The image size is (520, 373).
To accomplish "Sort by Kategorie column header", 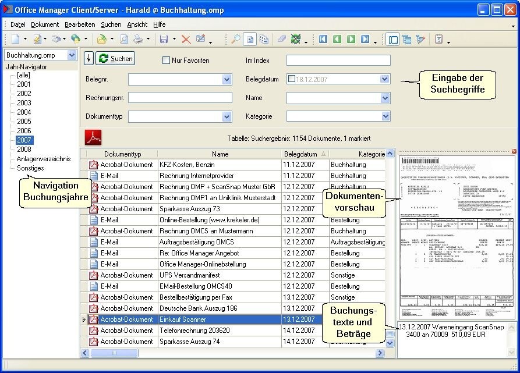I will click(358, 154).
